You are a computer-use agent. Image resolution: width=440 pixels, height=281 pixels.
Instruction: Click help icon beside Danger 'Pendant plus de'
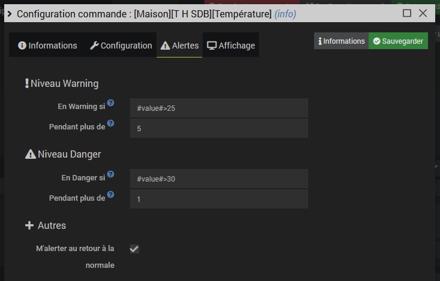pos(111,195)
